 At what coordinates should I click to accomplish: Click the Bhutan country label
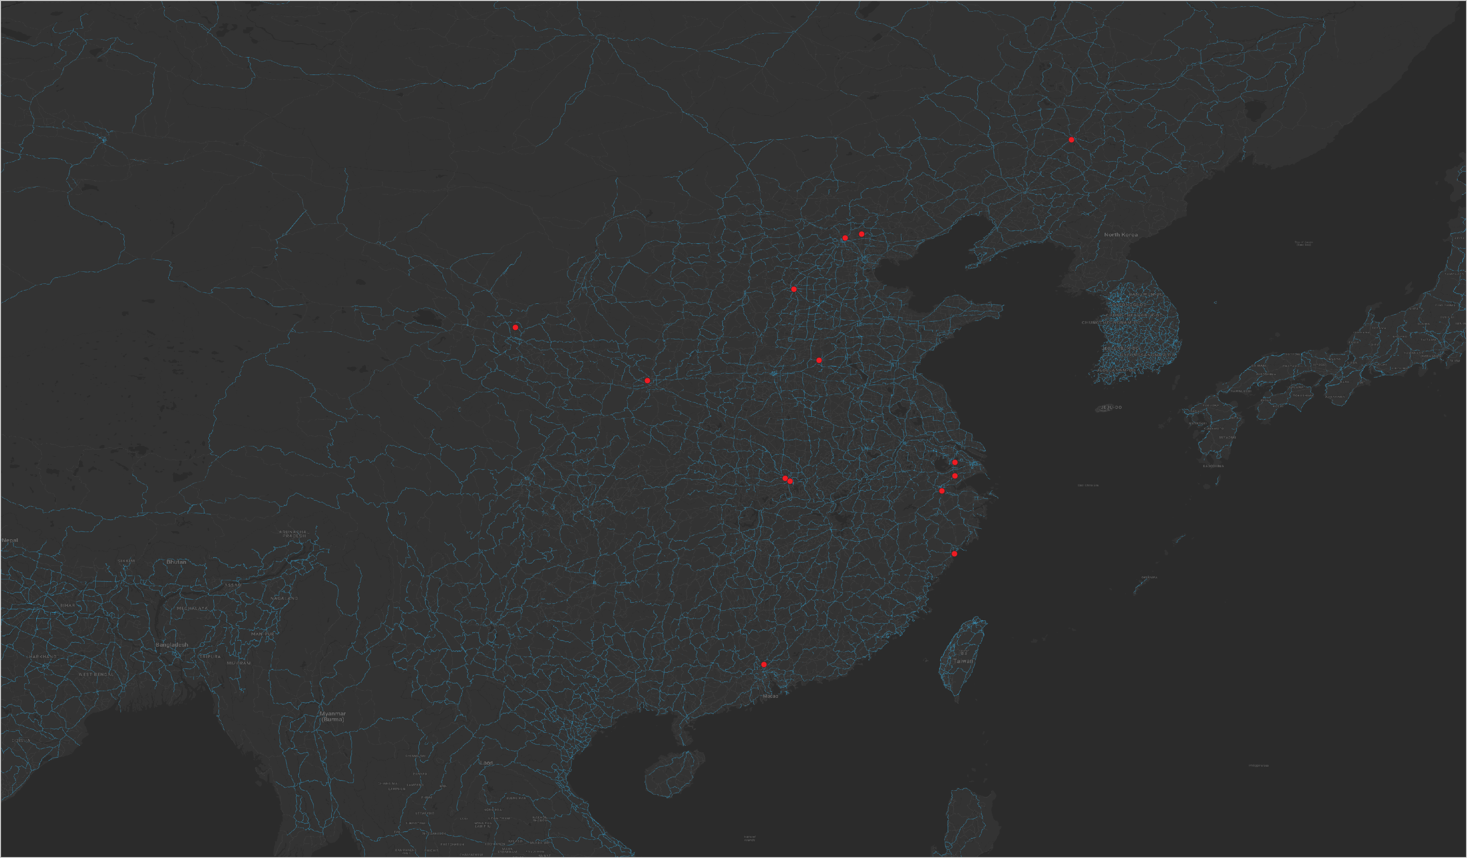pyautogui.click(x=176, y=562)
